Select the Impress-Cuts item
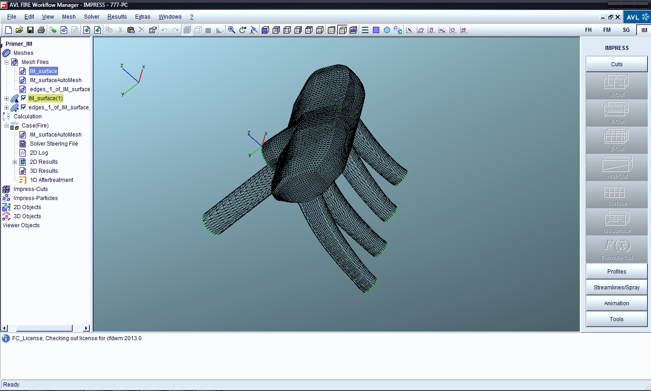Image resolution: width=651 pixels, height=391 pixels. click(x=30, y=189)
